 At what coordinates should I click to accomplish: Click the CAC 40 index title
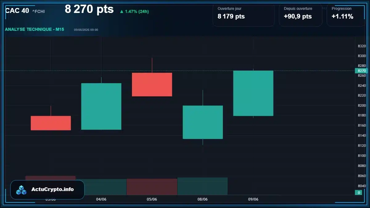pyautogui.click(x=17, y=10)
